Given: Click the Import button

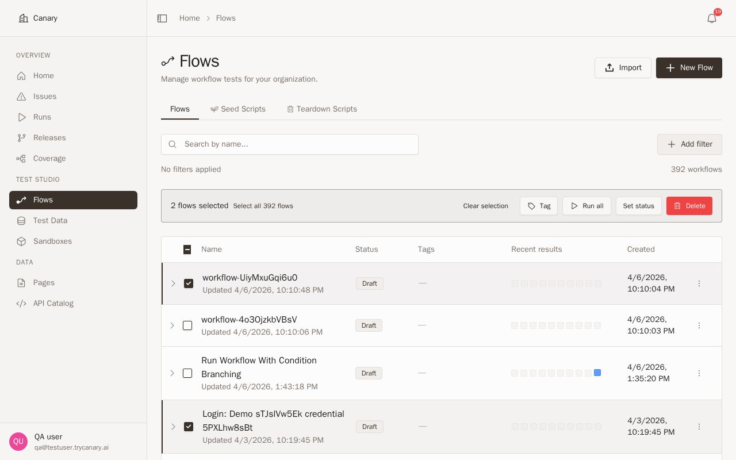Looking at the screenshot, I should pyautogui.click(x=623, y=68).
